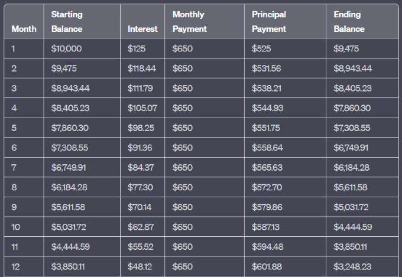Click the Interest column header
Screen dimensions: 402x277
[x=142, y=21]
